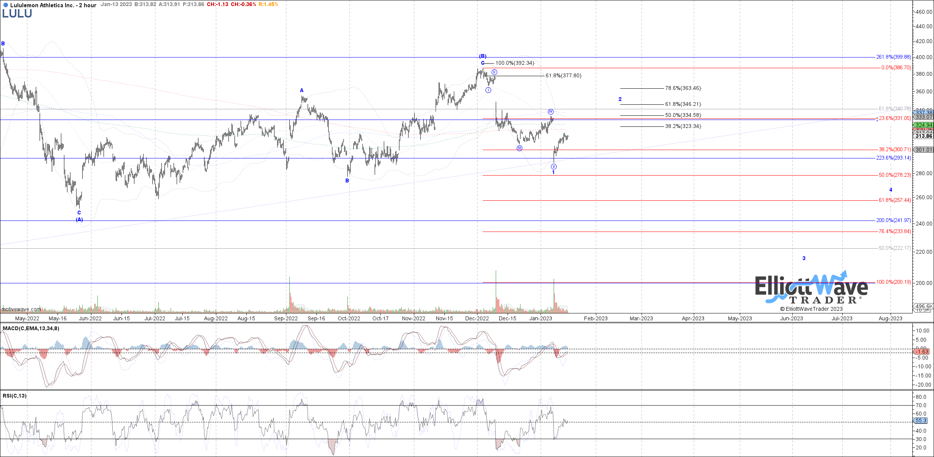Image resolution: width=934 pixels, height=457 pixels.
Task: Select the '61.8%(257.44)' red label
Action: 895,200
